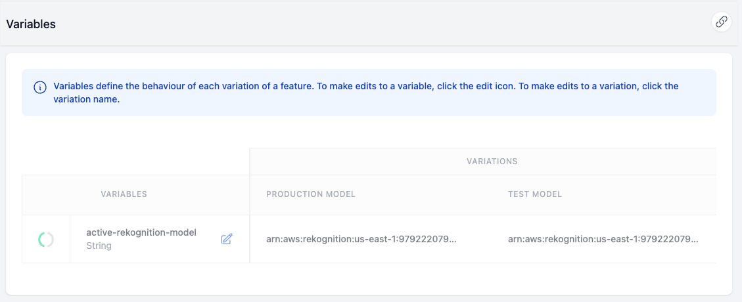Click the word "Variables" starting the banner

click(x=74, y=86)
